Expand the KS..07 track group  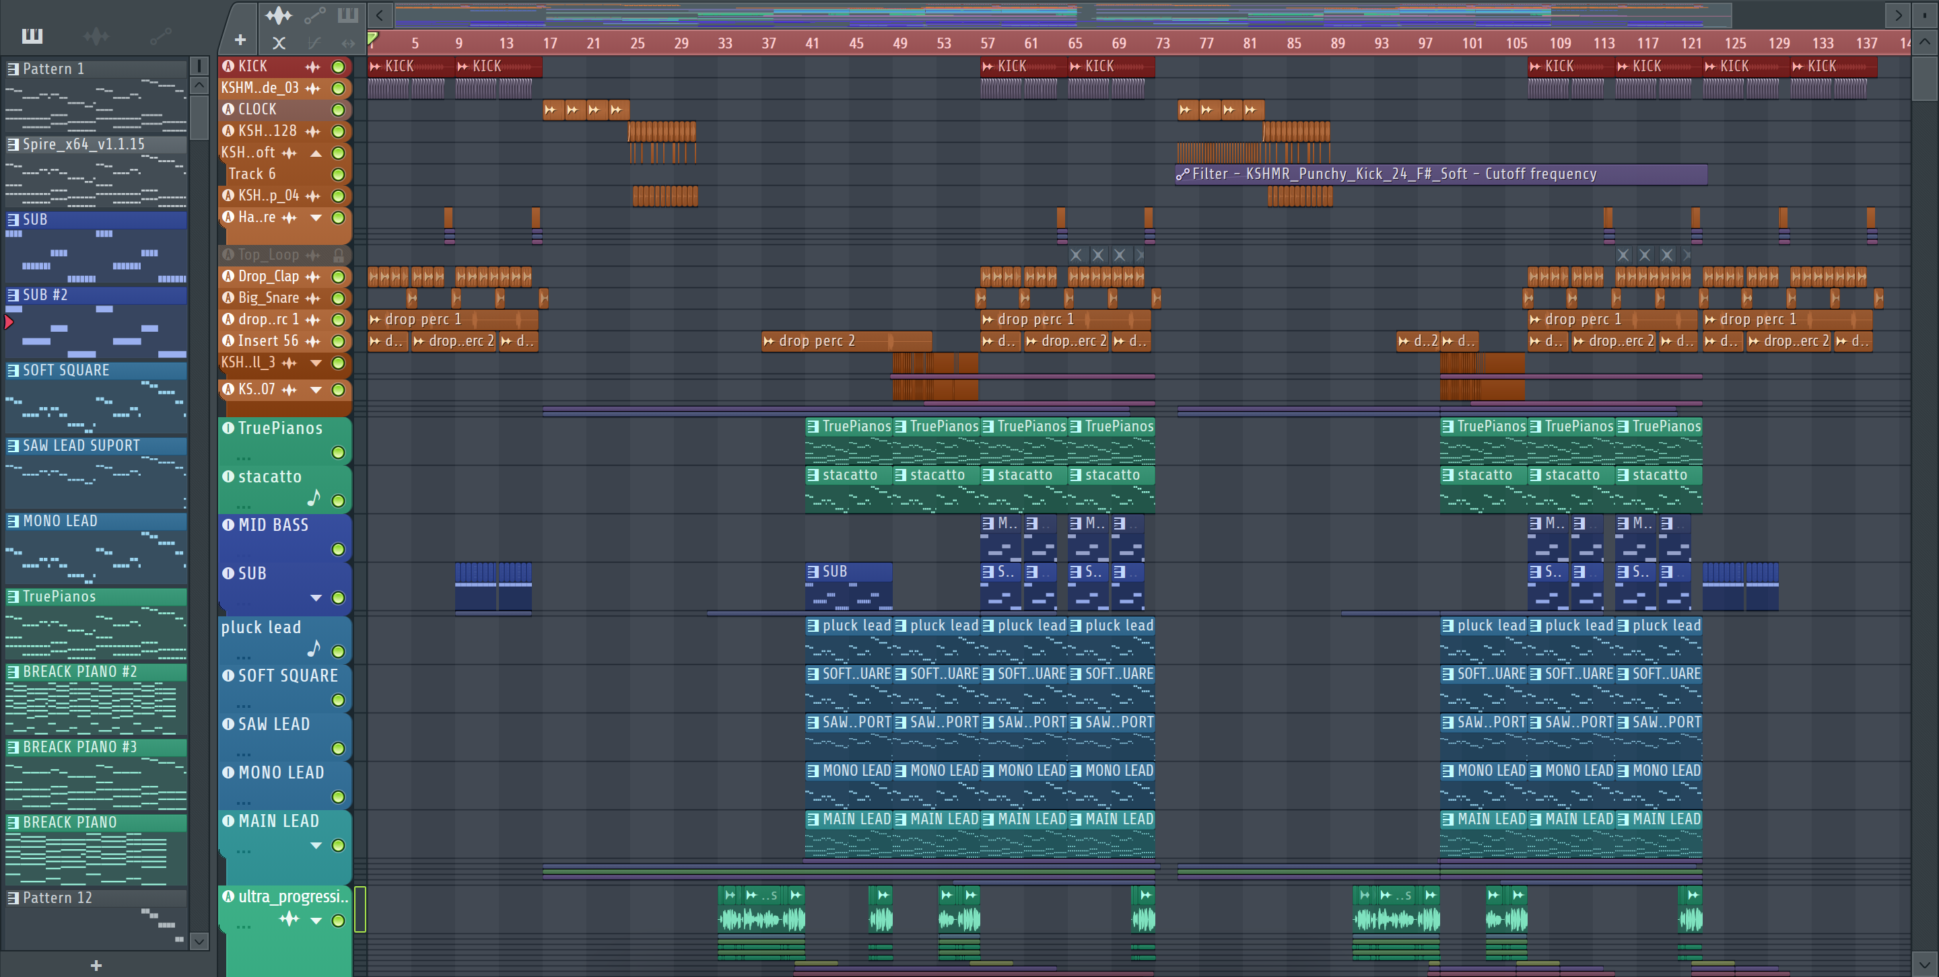click(316, 390)
